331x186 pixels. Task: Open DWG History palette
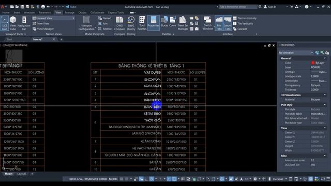coord(131,23)
